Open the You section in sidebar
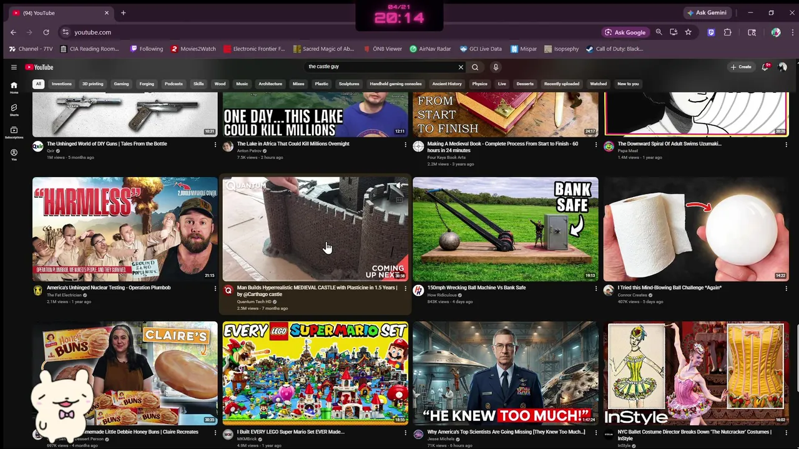 14,155
